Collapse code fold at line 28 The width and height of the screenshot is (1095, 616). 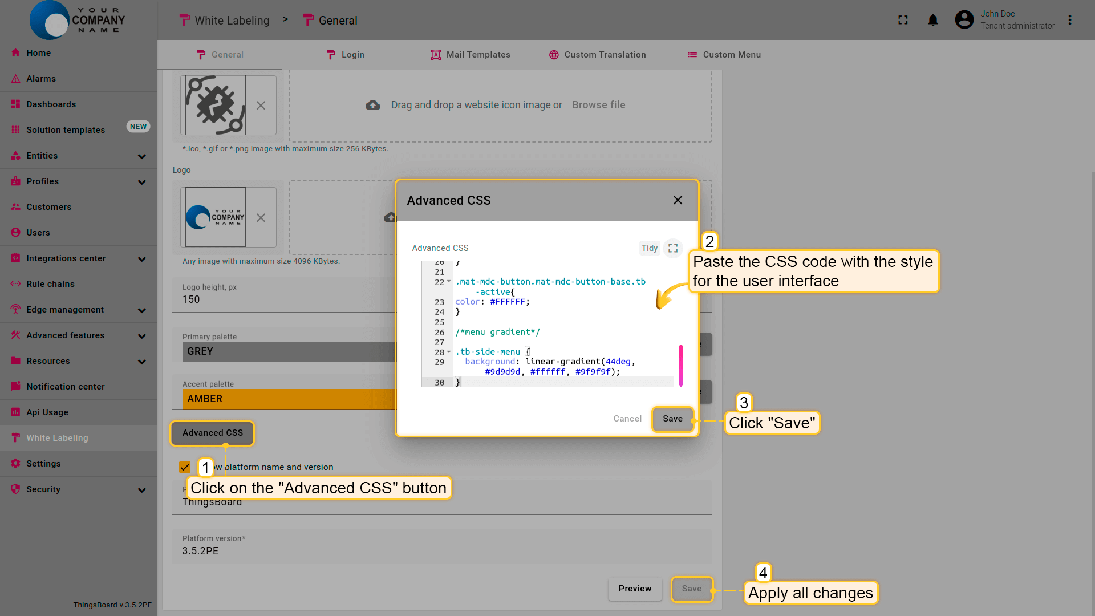coord(449,352)
